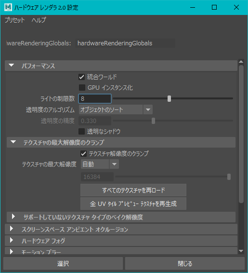Enable the 透明なシャドウ checkbox
This screenshot has width=248, height=273.
[81, 132]
